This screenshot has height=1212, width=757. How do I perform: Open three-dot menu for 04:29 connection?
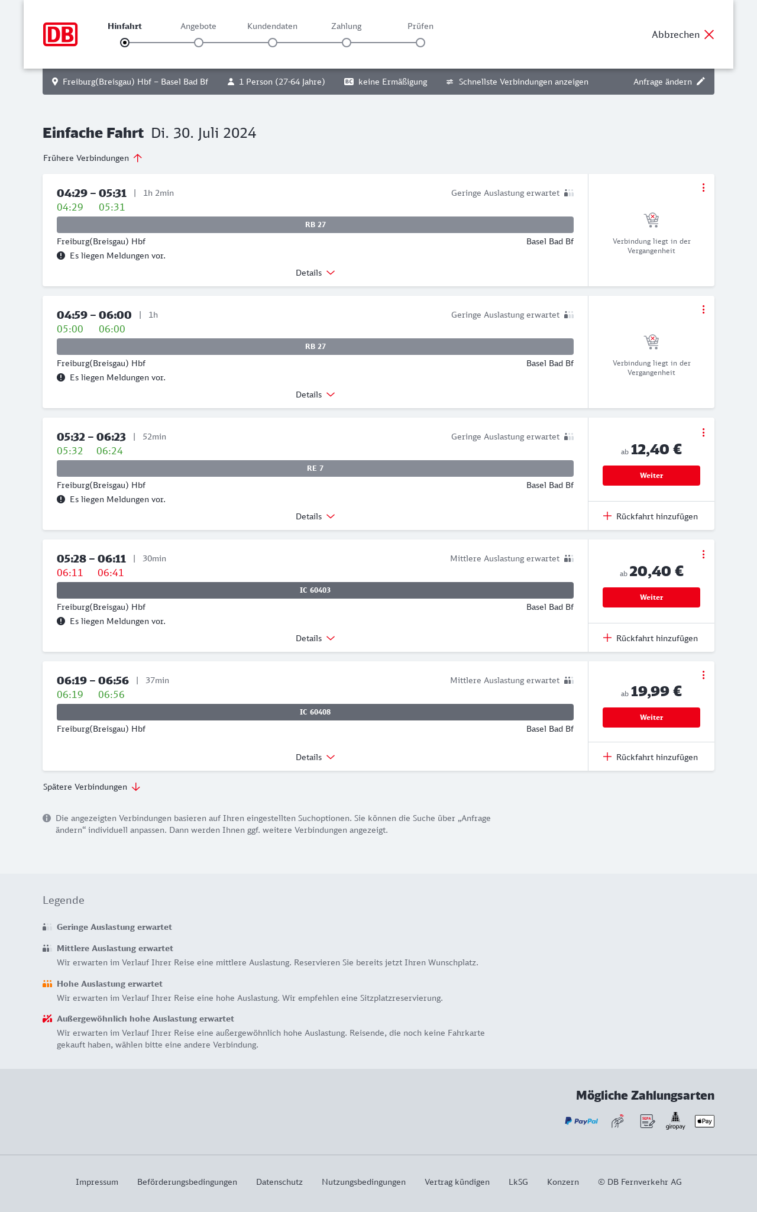tap(703, 188)
